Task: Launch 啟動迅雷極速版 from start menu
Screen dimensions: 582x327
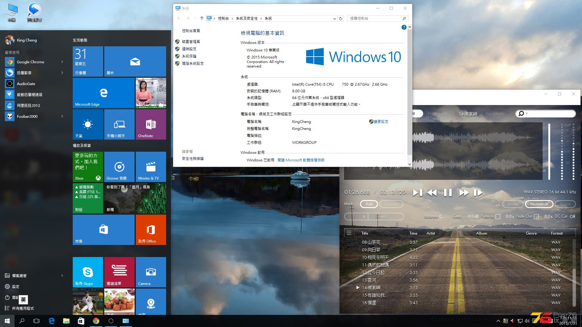Action: tap(29, 94)
